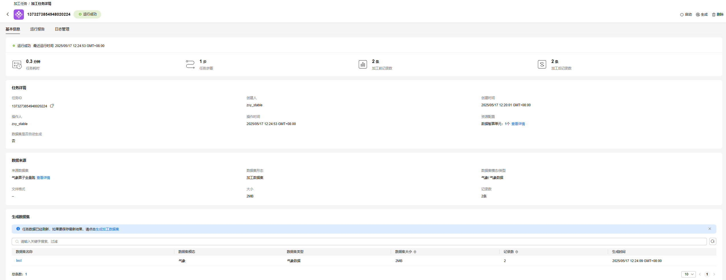Click the 数据来源 section heading
Image resolution: width=726 pixels, height=280 pixels.
[19, 160]
